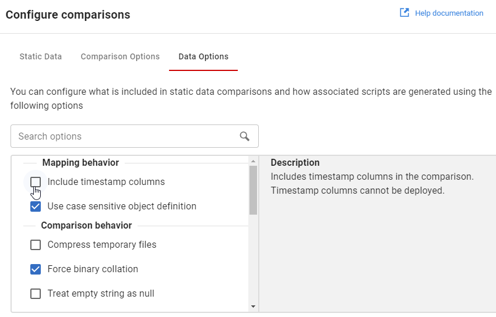This screenshot has height=317, width=496.
Task: Open the Help documentation link
Action: pos(449,13)
